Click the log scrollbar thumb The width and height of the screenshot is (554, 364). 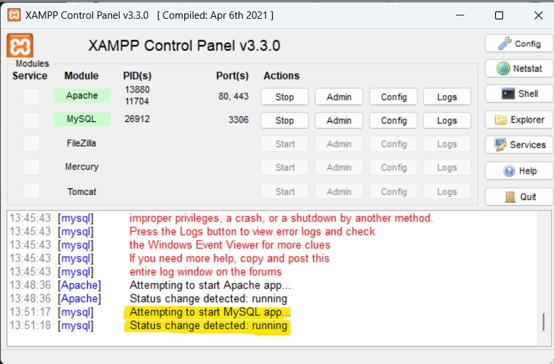pos(543,322)
